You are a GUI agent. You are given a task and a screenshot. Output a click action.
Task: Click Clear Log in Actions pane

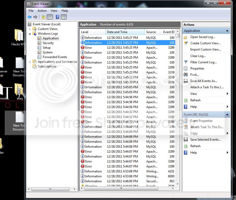[x=198, y=56]
